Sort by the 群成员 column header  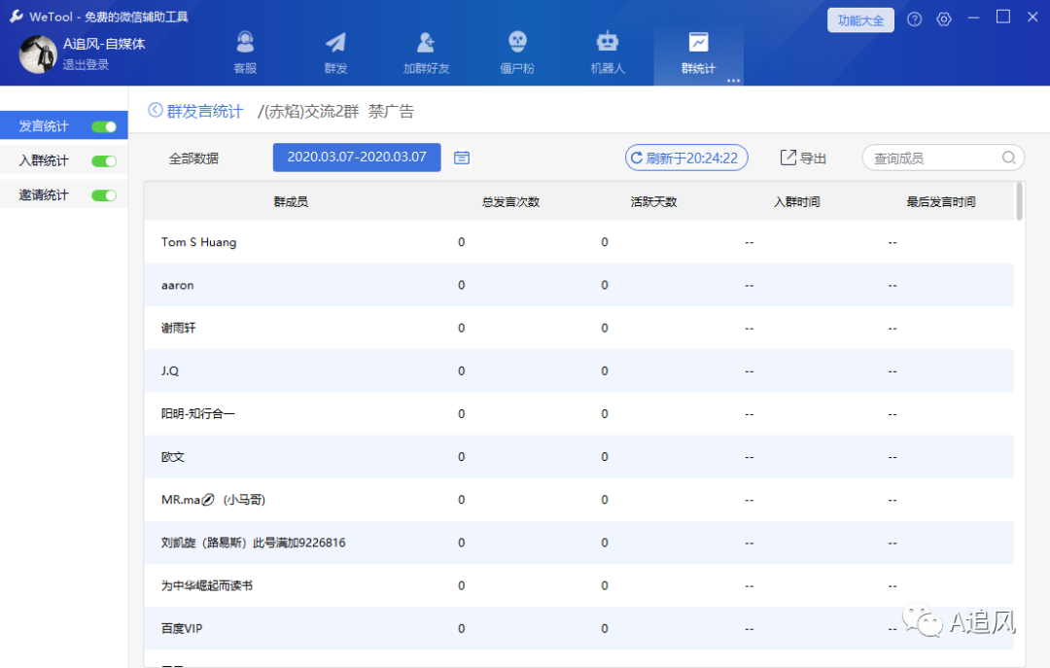(291, 201)
